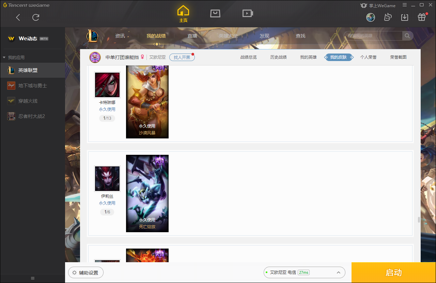The height and width of the screenshot is (283, 436).
Task: Select 地下城与勇士 in the sidebar
Action: [32, 86]
